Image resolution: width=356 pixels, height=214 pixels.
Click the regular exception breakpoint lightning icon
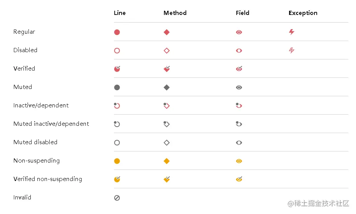point(291,32)
